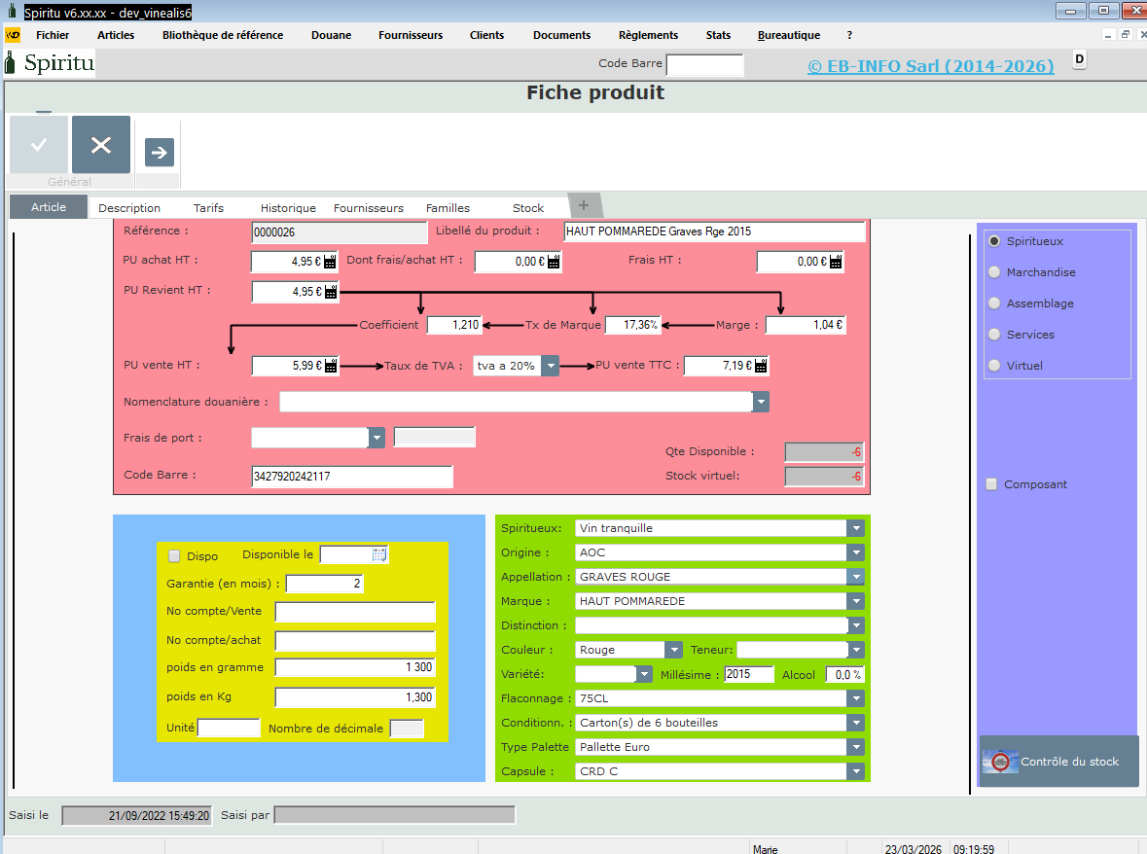Switch to the Tarifs tab
Viewport: 1147px width, 854px height.
click(x=208, y=207)
